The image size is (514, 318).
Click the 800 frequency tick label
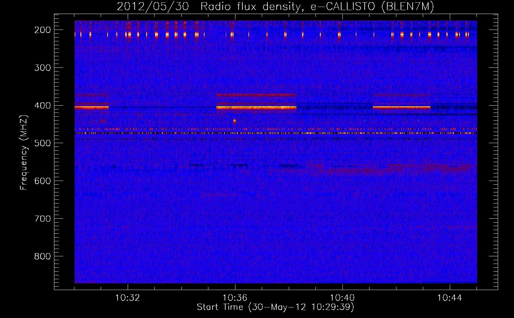43,256
